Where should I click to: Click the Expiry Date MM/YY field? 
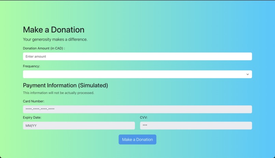pyautogui.click(x=79, y=126)
